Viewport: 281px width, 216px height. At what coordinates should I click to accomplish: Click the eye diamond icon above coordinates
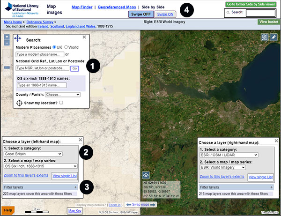pos(146,175)
